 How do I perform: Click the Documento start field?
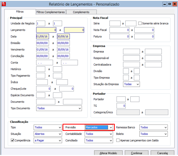[x=46, y=102]
